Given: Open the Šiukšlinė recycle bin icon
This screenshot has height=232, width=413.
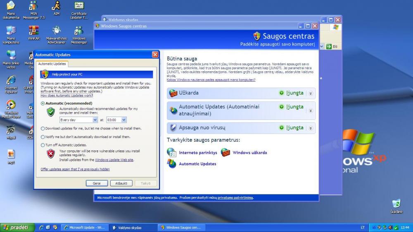Looking at the screenshot, I should point(396,204).
